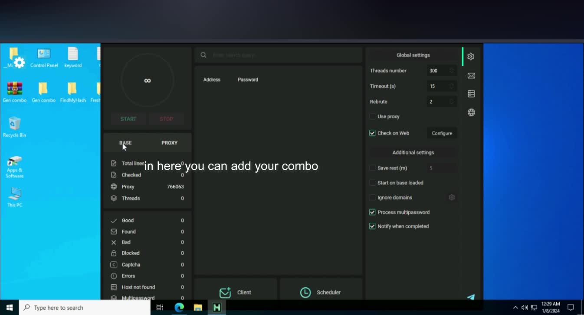Open Microsoft Edge from the taskbar

point(179,307)
